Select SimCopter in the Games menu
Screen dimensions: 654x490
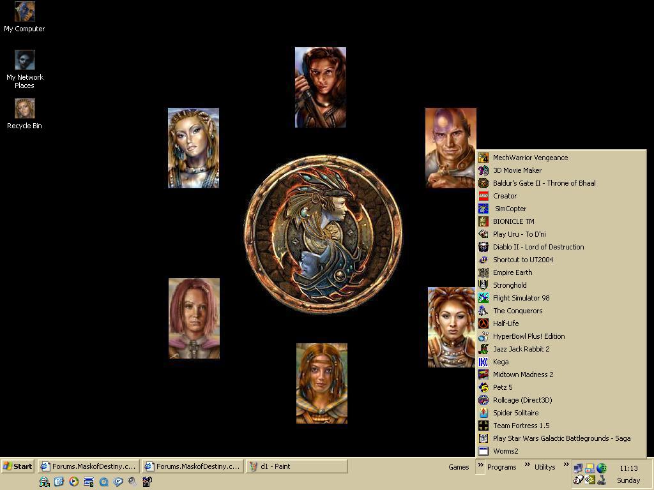tap(561, 209)
